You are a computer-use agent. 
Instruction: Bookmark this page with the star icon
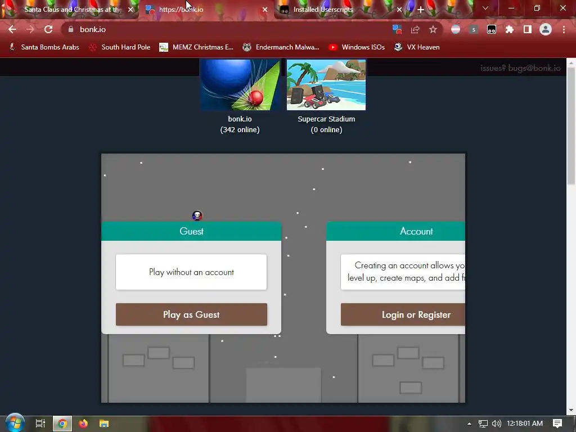tap(433, 29)
